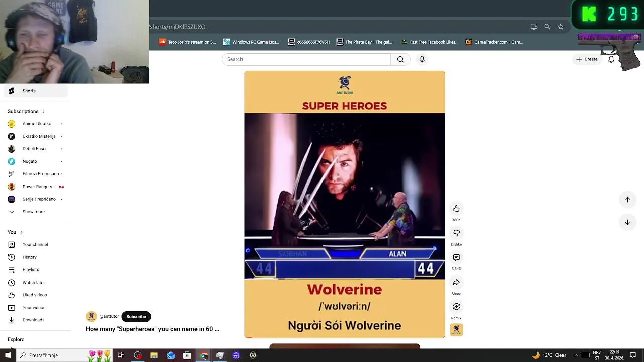
Task: Open Microsoft Store from the taskbar
Action: click(x=187, y=355)
